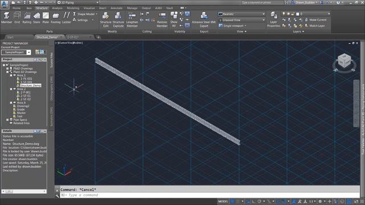Viewport: 365px width, 205px height.
Task: Select the Stairs tool
Action: pos(36,18)
